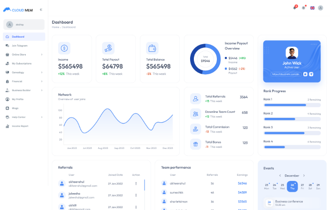
Task: Select 23 Mon in the Events calendar
Action: (x=267, y=187)
